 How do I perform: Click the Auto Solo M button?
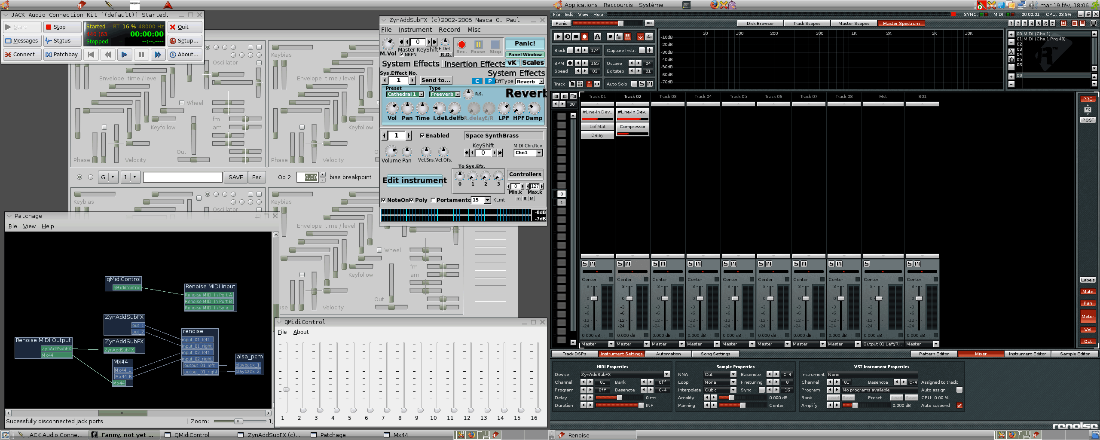point(650,84)
